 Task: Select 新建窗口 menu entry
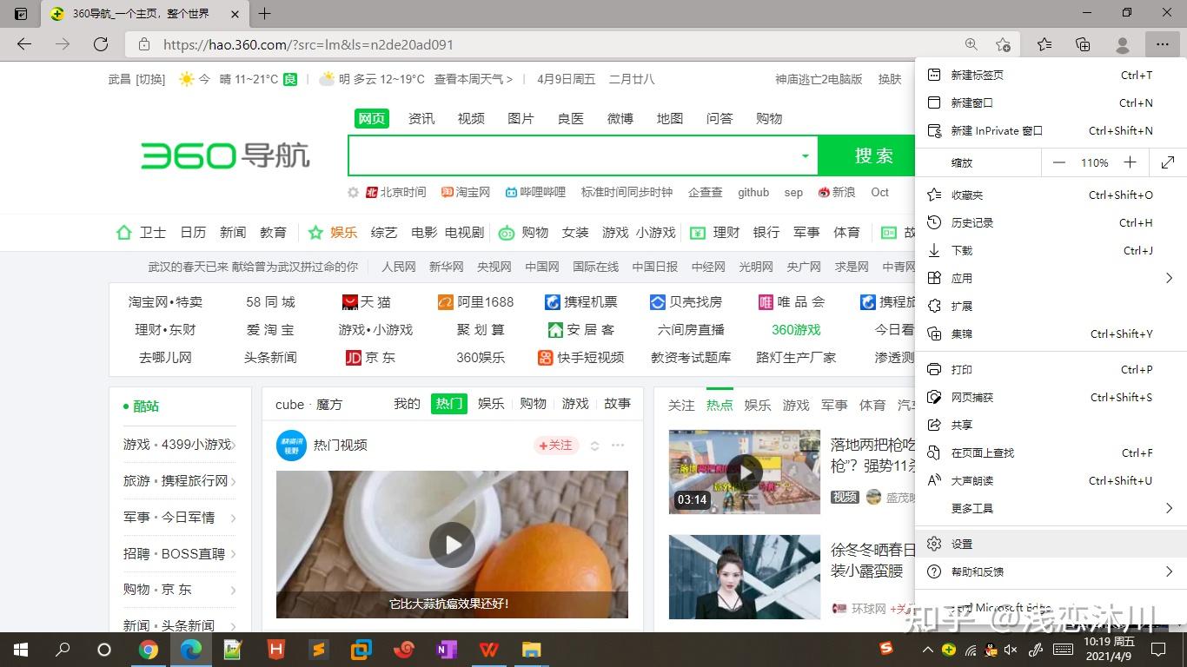pyautogui.click(x=1051, y=103)
